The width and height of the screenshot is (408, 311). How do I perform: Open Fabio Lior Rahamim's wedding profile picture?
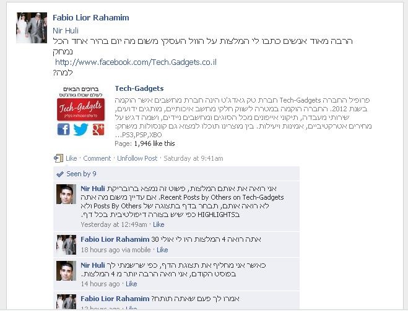pos(32,28)
